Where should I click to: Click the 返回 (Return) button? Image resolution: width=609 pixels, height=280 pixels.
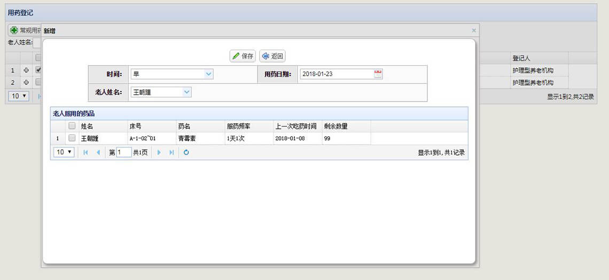272,56
